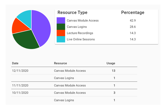Select the 11/11/2020 date row
165x110 pixels.
20,85
